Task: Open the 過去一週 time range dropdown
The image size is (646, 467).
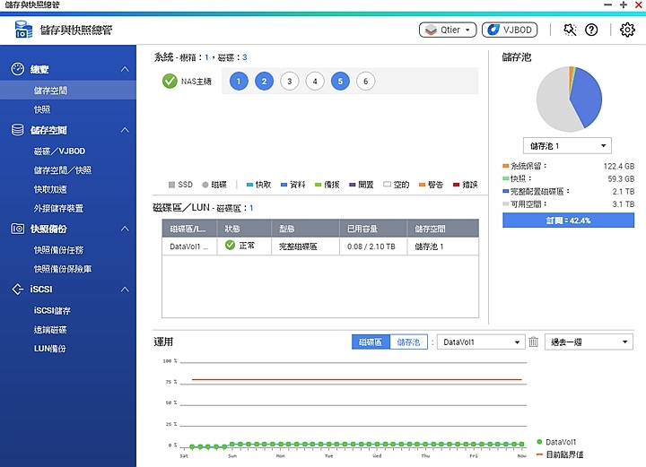Action: pos(589,342)
